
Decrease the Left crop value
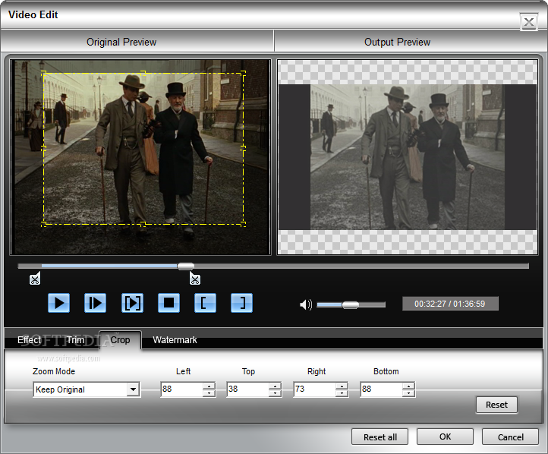209,393
